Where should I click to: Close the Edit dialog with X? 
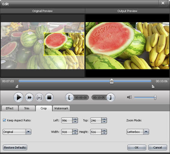(163, 3)
